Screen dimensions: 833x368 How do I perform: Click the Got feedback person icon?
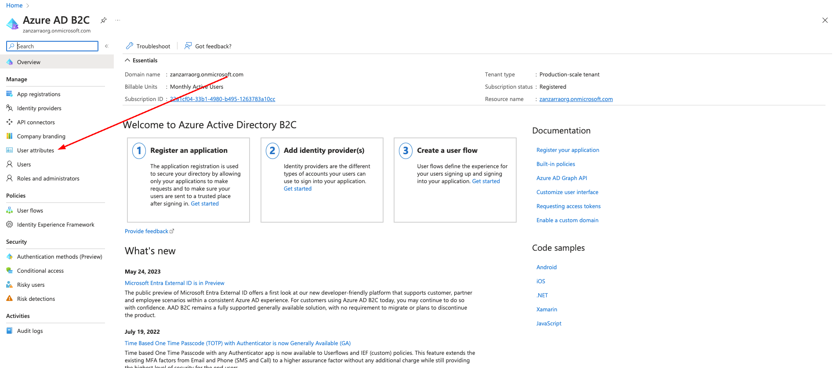point(188,46)
